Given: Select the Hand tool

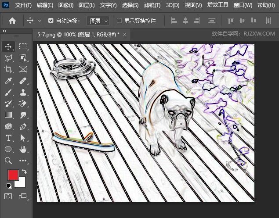Looking at the screenshot, I should tap(23, 149).
